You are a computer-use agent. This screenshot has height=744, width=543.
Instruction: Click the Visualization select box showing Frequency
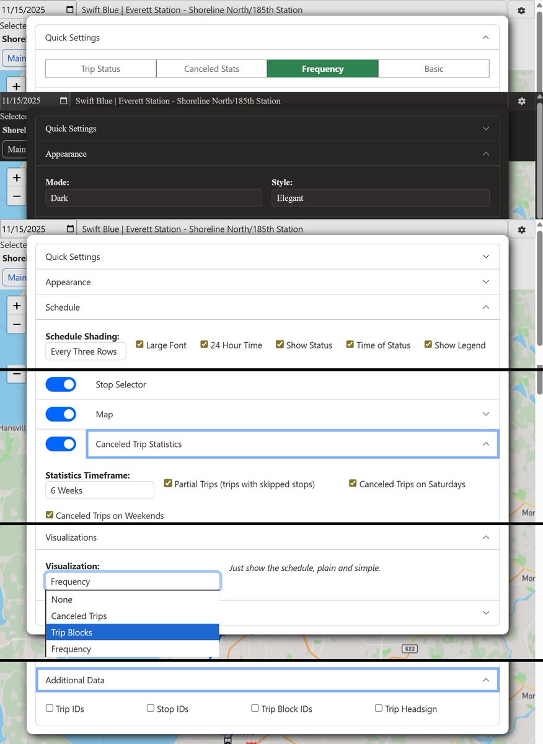tap(133, 582)
